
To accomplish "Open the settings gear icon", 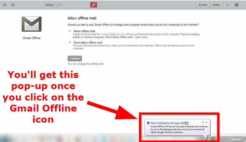I will click(236, 5).
